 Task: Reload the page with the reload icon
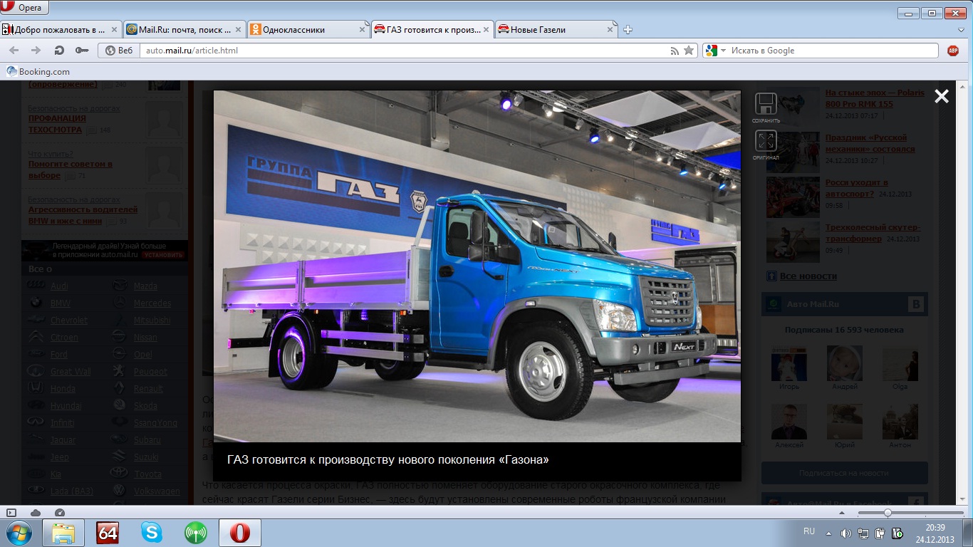pyautogui.click(x=60, y=51)
